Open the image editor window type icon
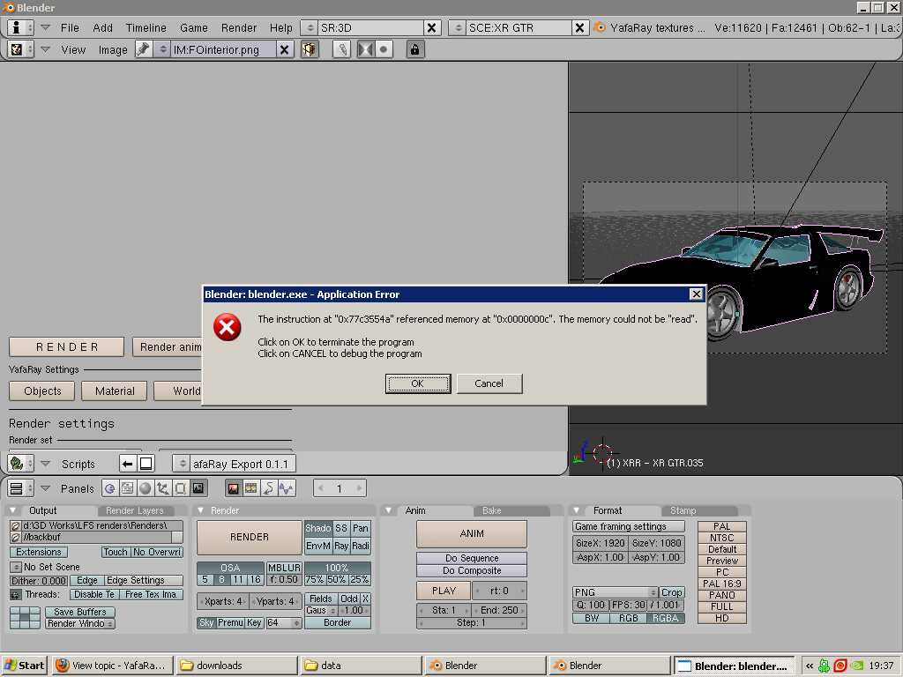The height and width of the screenshot is (677, 903). point(21,49)
